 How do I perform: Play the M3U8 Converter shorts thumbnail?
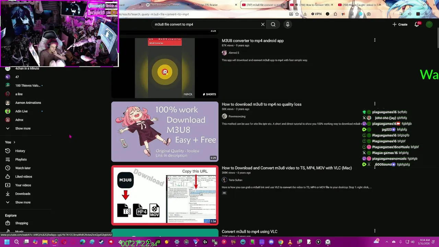coord(165,68)
